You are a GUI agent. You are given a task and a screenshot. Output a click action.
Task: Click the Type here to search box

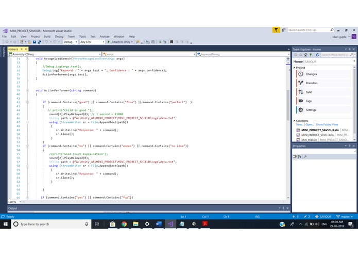click(52, 224)
